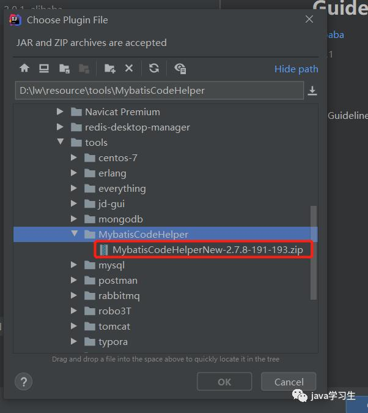
Task: Expand the everything folder
Action: point(74,188)
